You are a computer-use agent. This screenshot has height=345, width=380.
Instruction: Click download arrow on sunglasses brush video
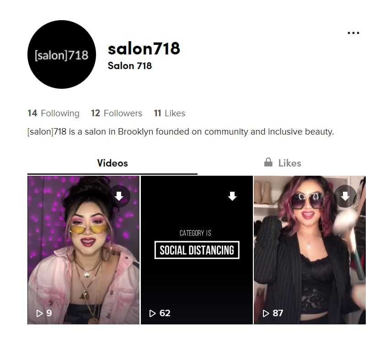[345, 196]
